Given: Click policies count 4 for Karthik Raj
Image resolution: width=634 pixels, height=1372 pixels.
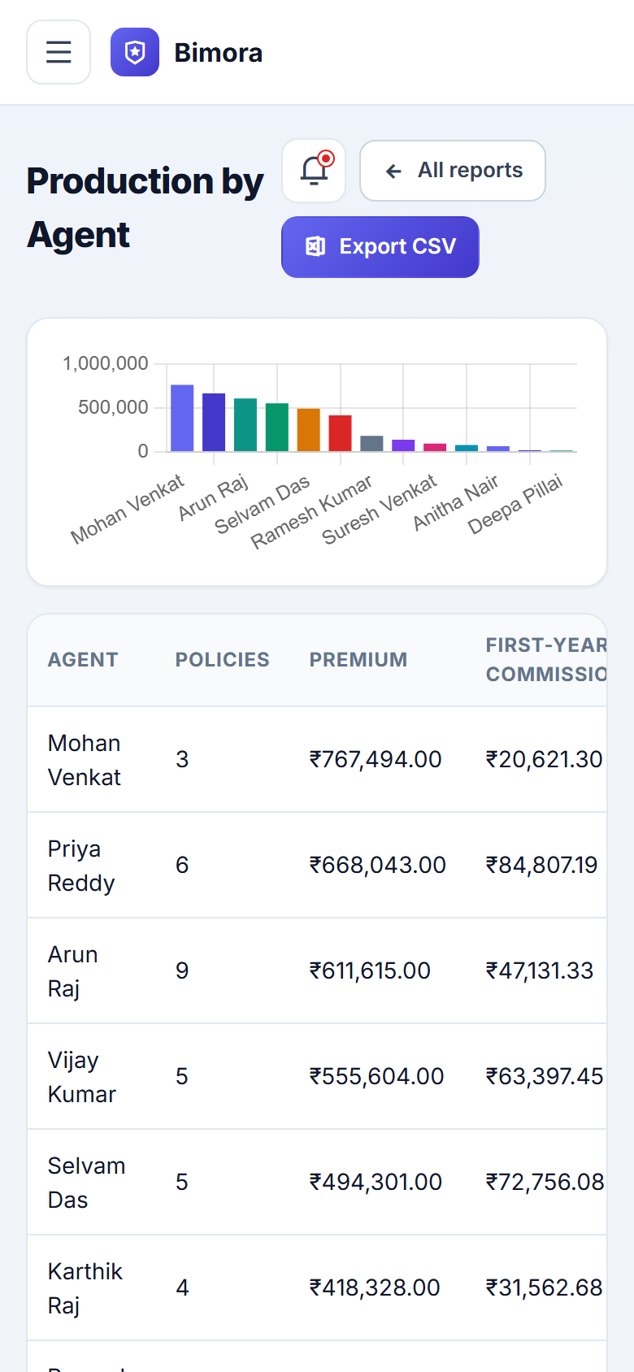Looking at the screenshot, I should [x=182, y=1287].
